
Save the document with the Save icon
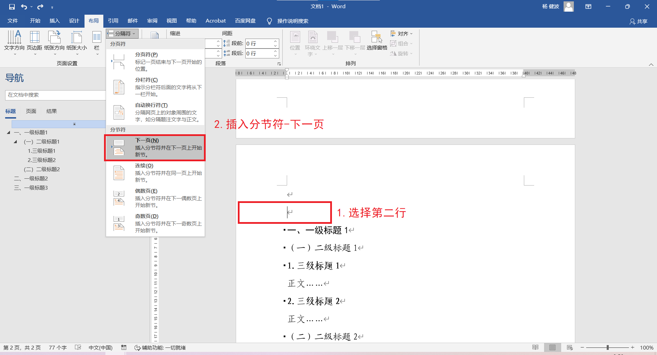point(12,6)
